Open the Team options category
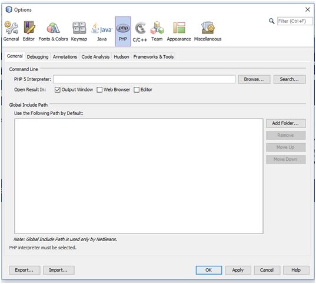 point(157,31)
